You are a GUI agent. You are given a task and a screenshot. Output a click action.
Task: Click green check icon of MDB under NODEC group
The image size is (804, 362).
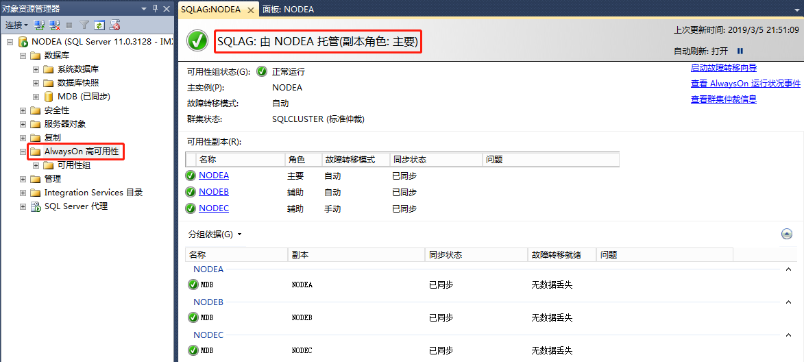[193, 351]
